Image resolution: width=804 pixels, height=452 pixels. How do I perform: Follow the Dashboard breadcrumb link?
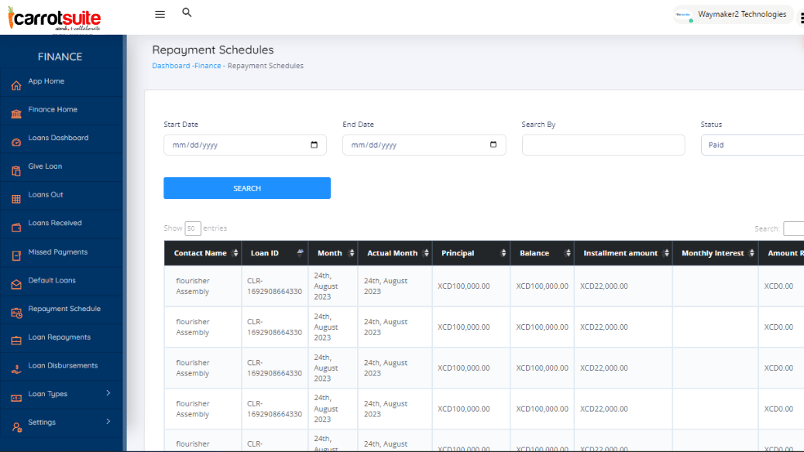point(170,66)
